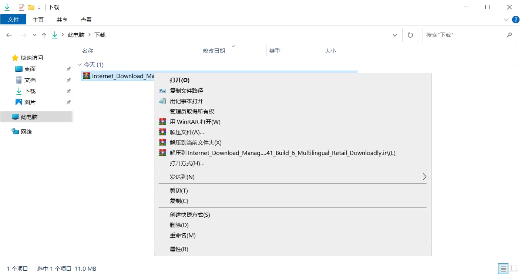Open the quick access toolbar customize arrow
Viewport: 521px width, 274px height.
click(x=39, y=8)
